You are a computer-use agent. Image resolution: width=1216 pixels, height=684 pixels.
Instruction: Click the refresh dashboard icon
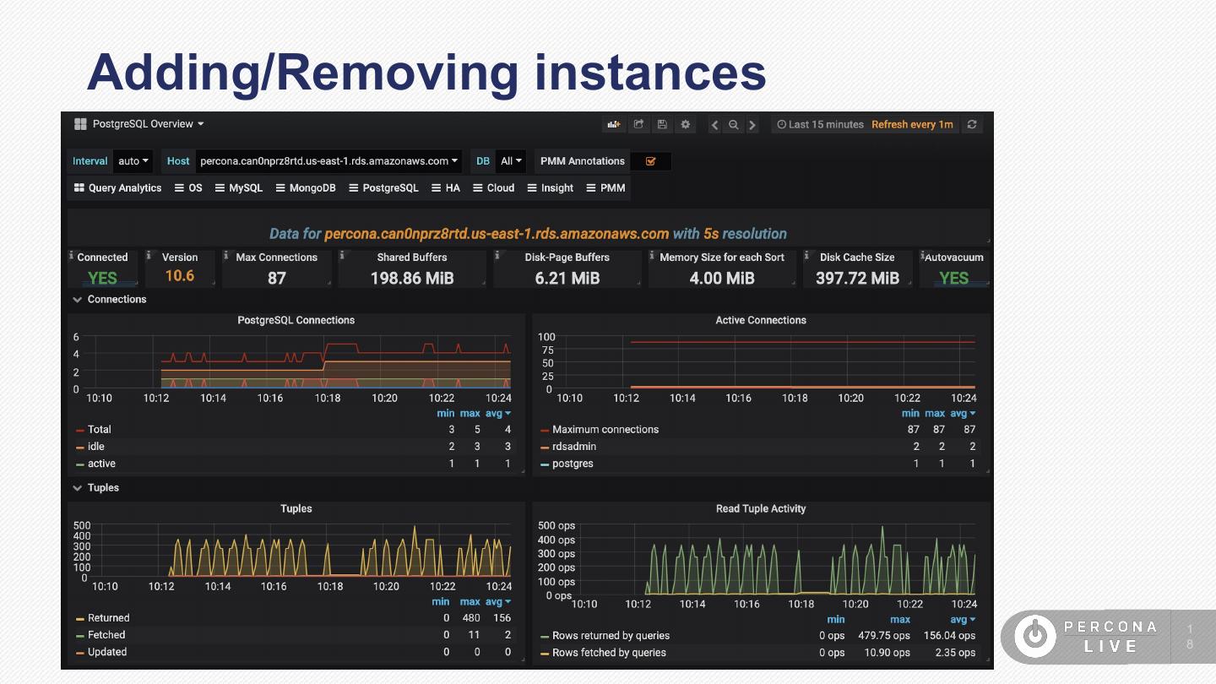pos(973,125)
